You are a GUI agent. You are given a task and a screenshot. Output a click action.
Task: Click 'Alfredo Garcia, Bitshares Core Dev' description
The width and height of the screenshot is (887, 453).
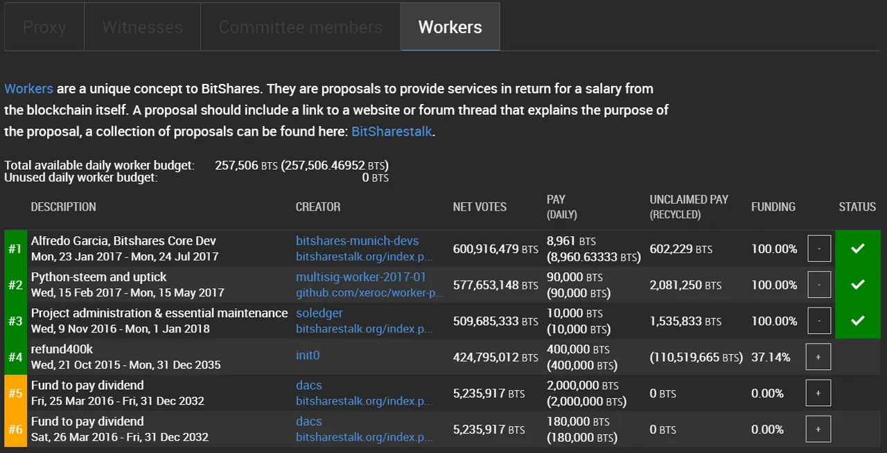(123, 241)
